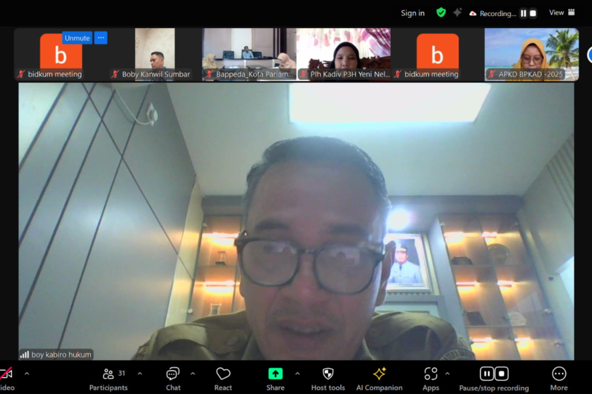Screen dimensions: 592x394
Task: Click the green Share screen icon
Action: click(275, 374)
